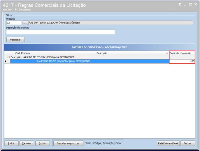The width and height of the screenshot is (200, 151).
Task: Select product code 12 cell in grid
Action: (24, 61)
